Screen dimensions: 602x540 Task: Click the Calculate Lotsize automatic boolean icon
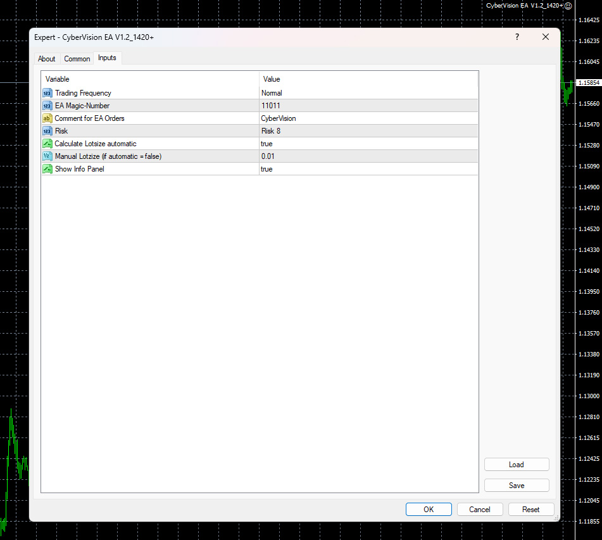(x=47, y=144)
